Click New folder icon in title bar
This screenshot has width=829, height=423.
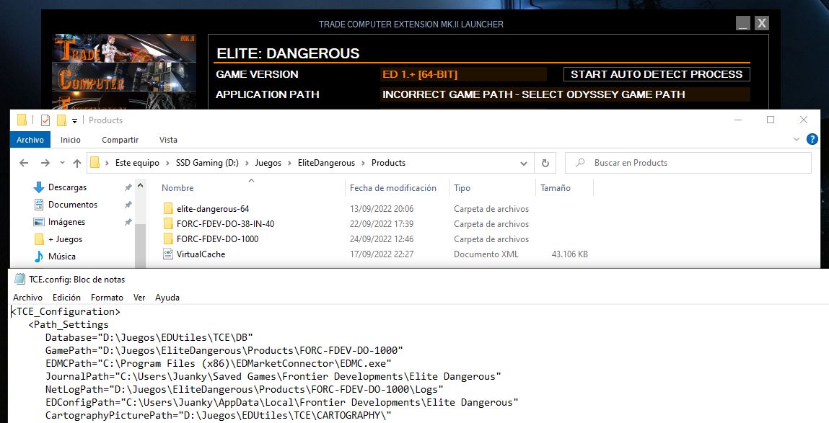(x=61, y=120)
